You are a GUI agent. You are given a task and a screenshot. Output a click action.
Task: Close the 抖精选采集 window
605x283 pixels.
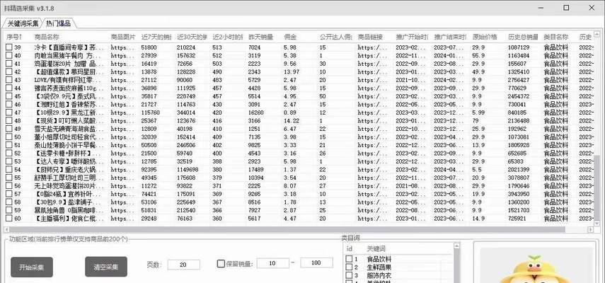click(x=592, y=8)
